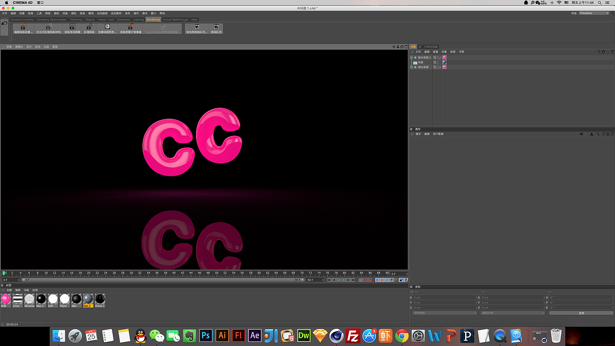The image size is (615, 346).
Task: Switch to the Animation tab
Action: coord(123,20)
